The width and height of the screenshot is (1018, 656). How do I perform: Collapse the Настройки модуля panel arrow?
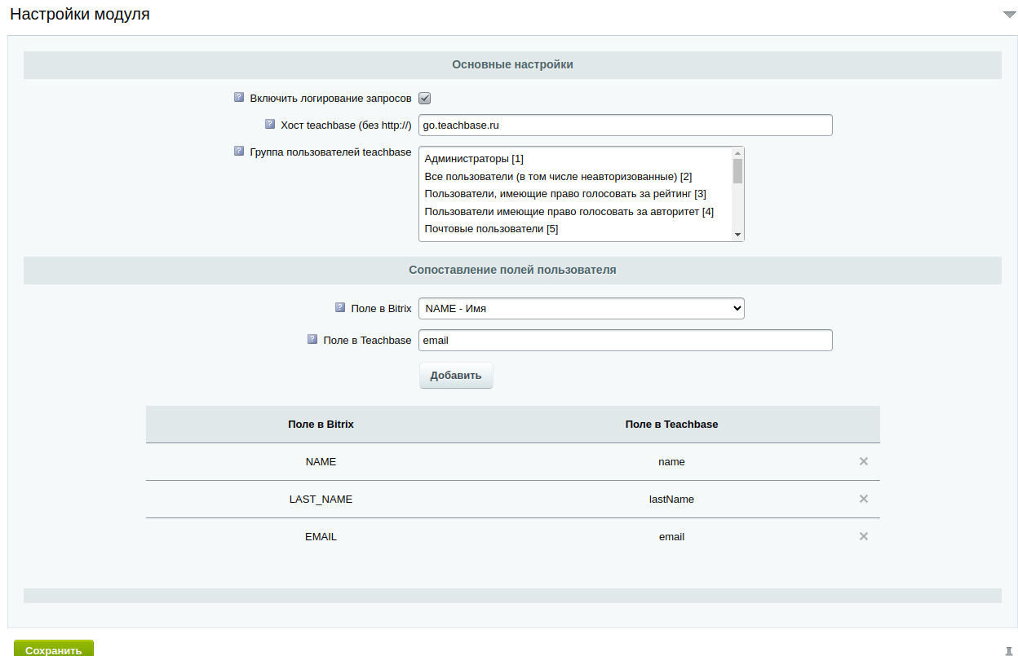tap(1008, 15)
